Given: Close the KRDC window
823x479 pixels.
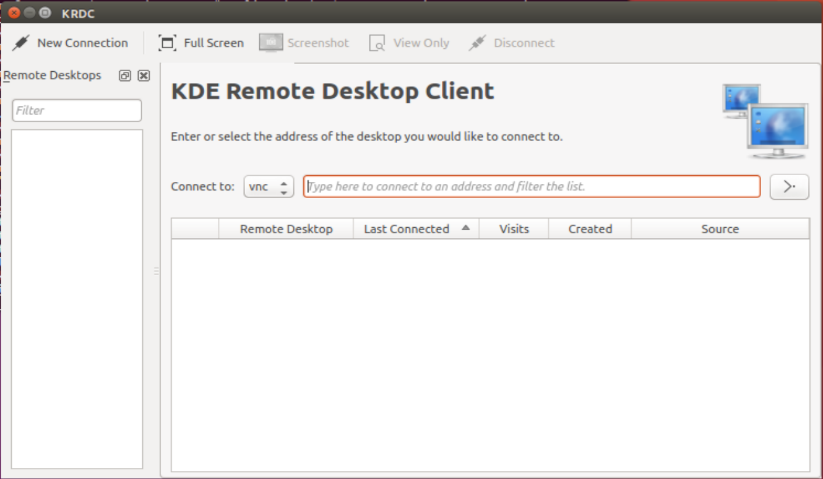Looking at the screenshot, I should (x=14, y=12).
